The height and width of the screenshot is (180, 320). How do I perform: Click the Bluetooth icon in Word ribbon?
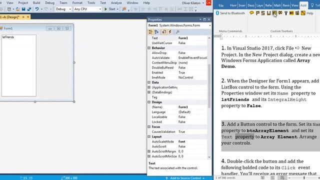point(217,13)
